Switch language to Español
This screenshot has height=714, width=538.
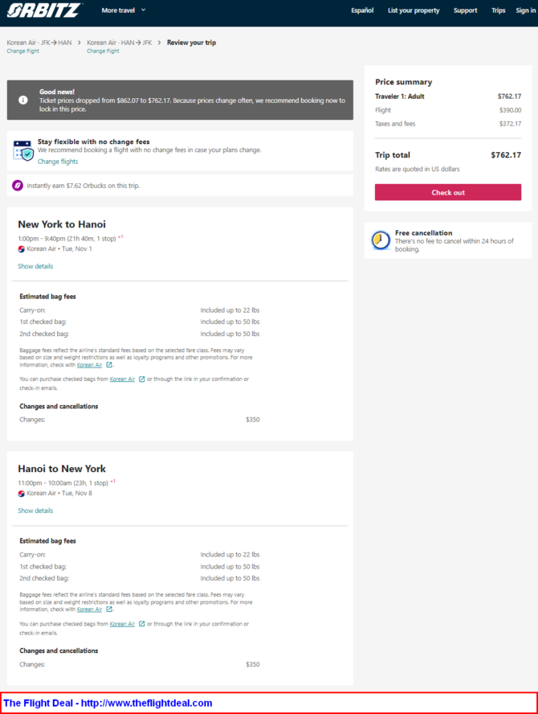click(362, 10)
